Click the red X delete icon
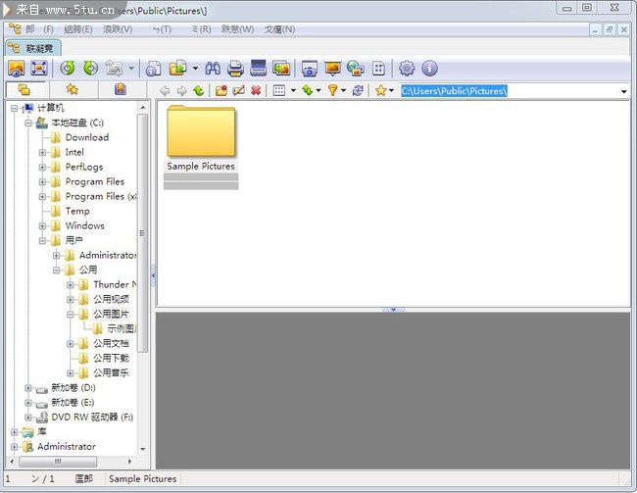Screen dimensions: 637x493 click(x=256, y=90)
